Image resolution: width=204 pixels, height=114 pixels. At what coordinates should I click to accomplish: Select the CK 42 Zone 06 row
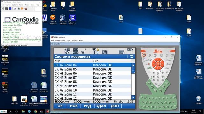pyautogui.click(x=92, y=73)
